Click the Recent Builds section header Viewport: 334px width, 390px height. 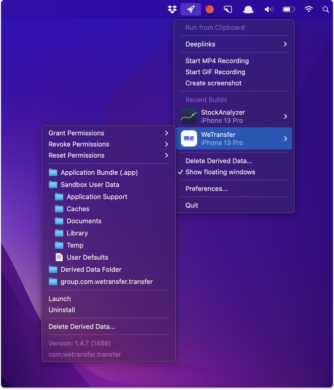tap(206, 100)
